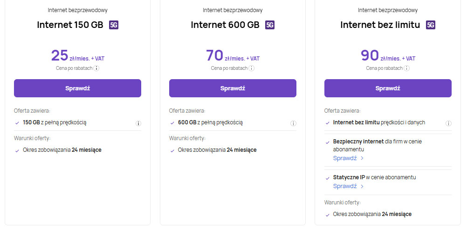Click the 70 zł/mies. price text
This screenshot has height=230, width=467.
click(x=233, y=56)
